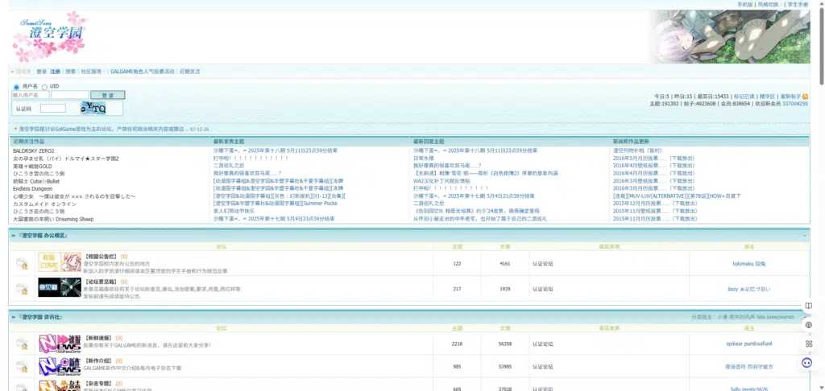This screenshot has width=825, height=391.
Task: Click the QR grid icon in side toolbar
Action: pyautogui.click(x=808, y=344)
